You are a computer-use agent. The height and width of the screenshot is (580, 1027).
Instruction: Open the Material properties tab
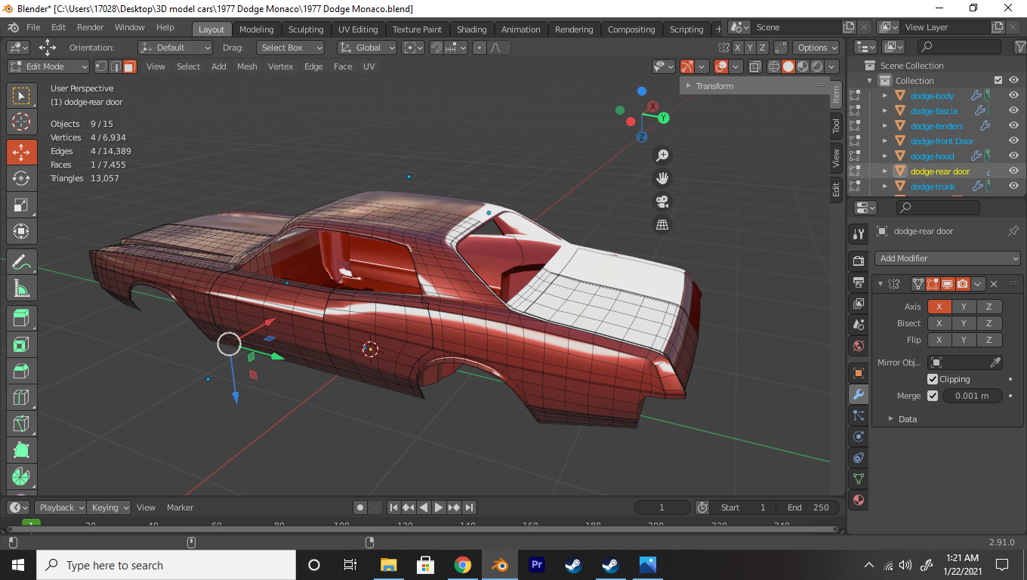click(859, 500)
